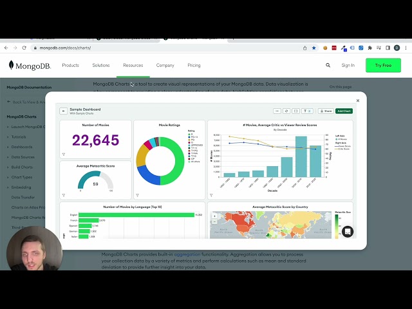Click the Share button on dashboard
Screen dimensions: 412x309
coord(326,111)
